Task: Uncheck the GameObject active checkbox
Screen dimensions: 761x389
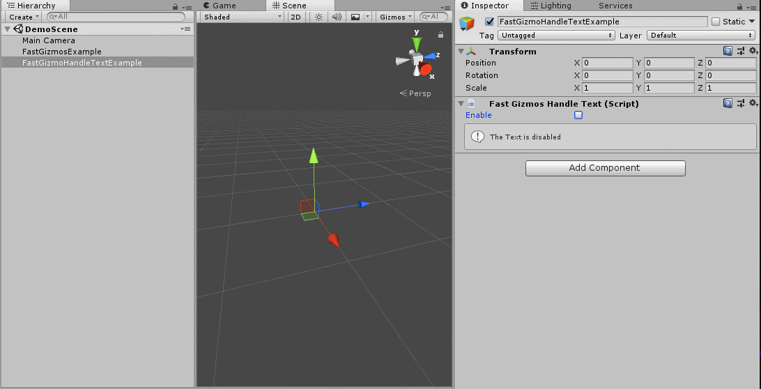Action: pos(489,22)
